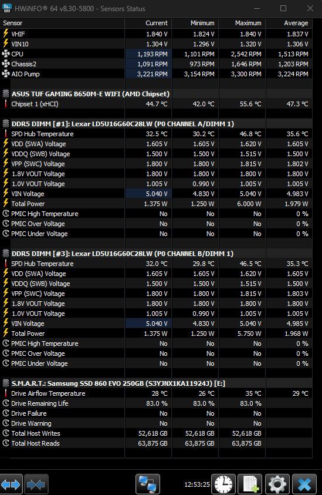This screenshot has height=495, width=322.
Task: Select Total Host Writes label
Action: point(36,433)
